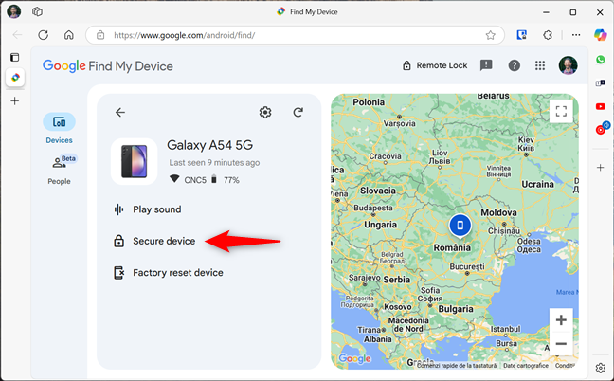
Task: Customize the Edge sidebar with plus
Action: [601, 168]
